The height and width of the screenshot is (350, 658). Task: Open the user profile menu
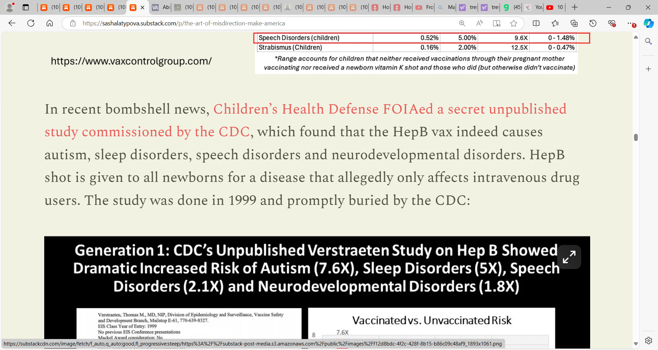[10, 7]
